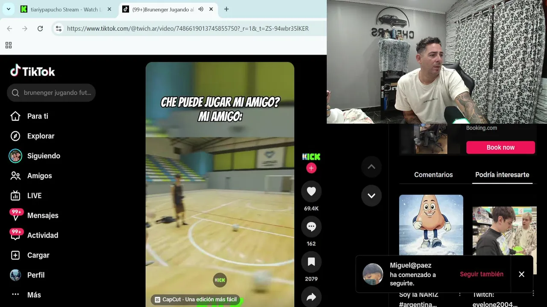Like the video with heart icon

(311, 191)
